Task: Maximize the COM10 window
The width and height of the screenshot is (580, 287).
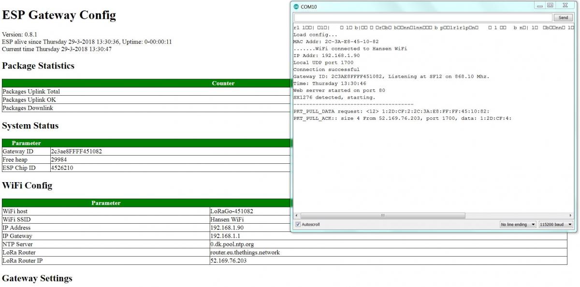Action: [x=550, y=5]
